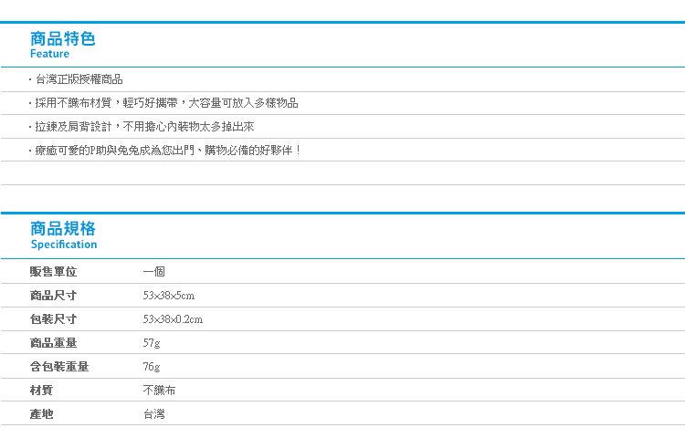
Task: Click the 一個 value
Action: [153, 271]
